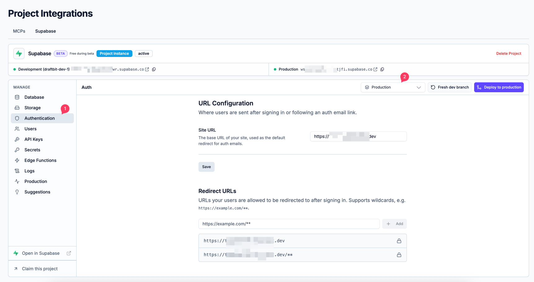
Task: Go to API Keys section
Action: coord(42,139)
